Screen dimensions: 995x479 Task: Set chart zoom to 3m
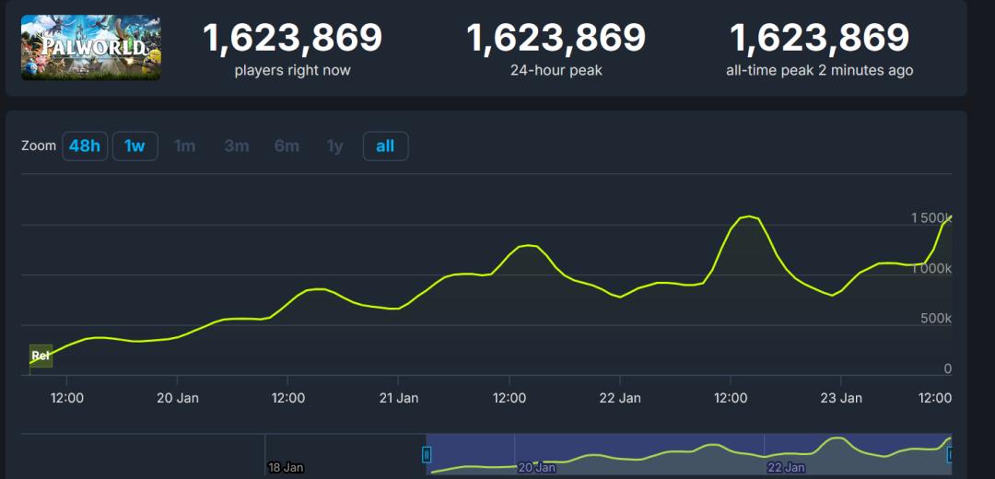tap(236, 146)
